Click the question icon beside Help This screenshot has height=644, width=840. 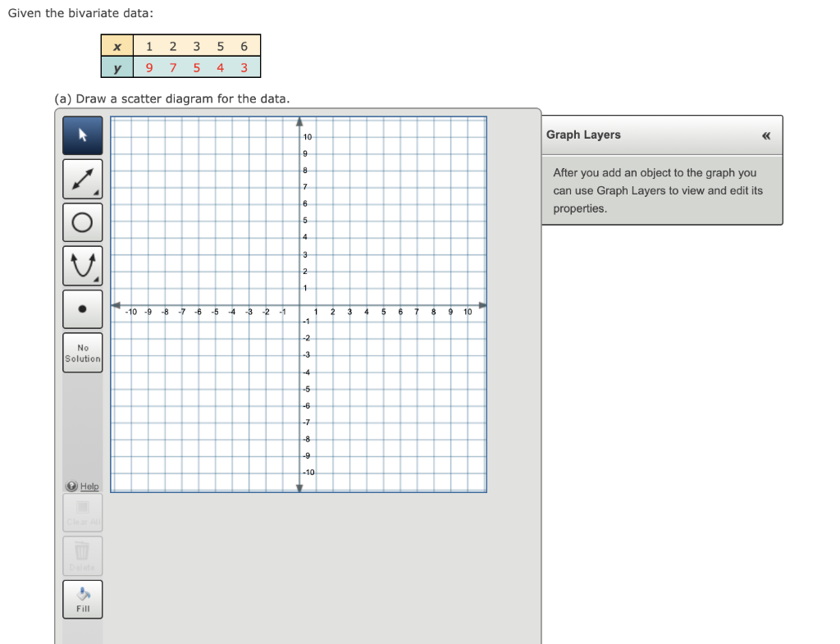72,486
